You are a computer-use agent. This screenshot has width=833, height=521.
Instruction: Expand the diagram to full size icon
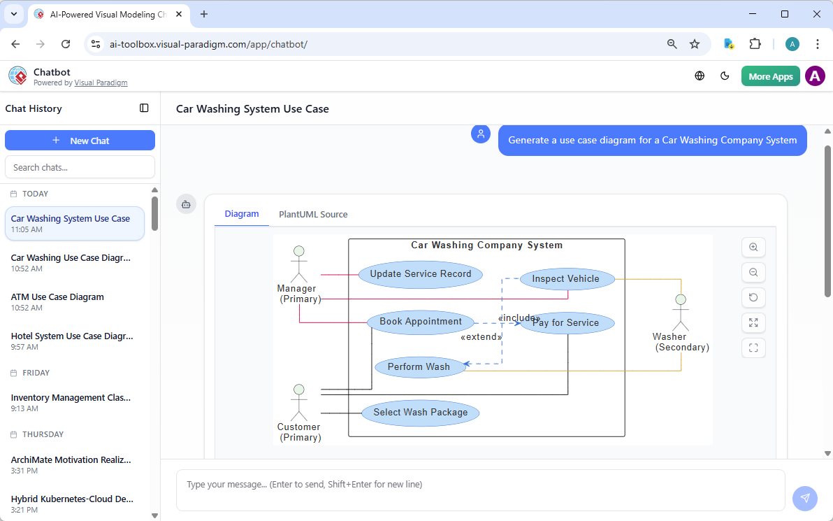(x=753, y=322)
